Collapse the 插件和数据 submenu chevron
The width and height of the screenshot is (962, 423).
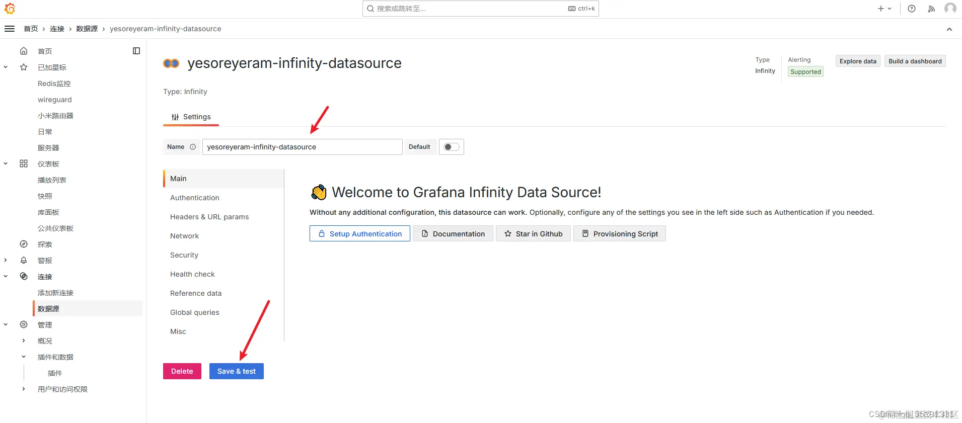[24, 357]
